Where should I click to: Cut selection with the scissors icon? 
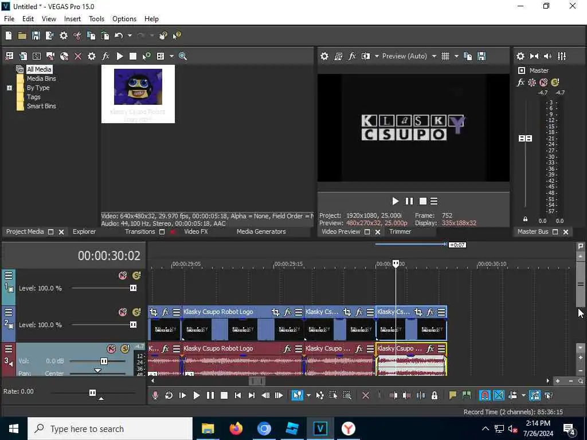coord(77,36)
